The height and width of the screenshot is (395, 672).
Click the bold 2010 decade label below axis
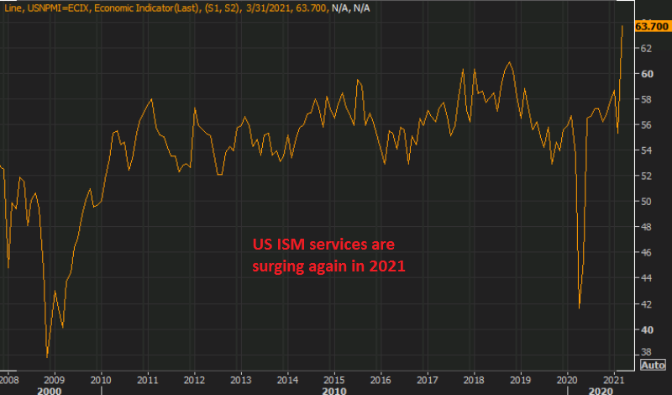(334, 391)
